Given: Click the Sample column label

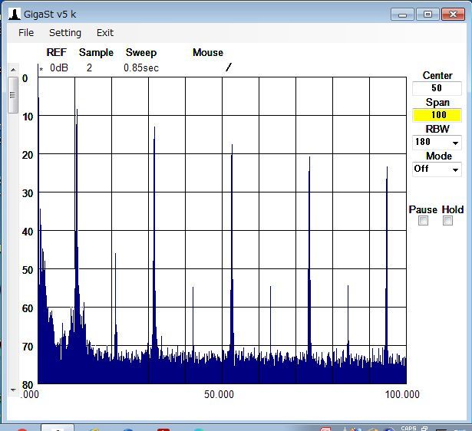Looking at the screenshot, I should tap(97, 53).
